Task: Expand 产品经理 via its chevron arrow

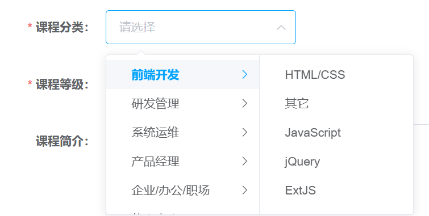Action: click(x=245, y=162)
